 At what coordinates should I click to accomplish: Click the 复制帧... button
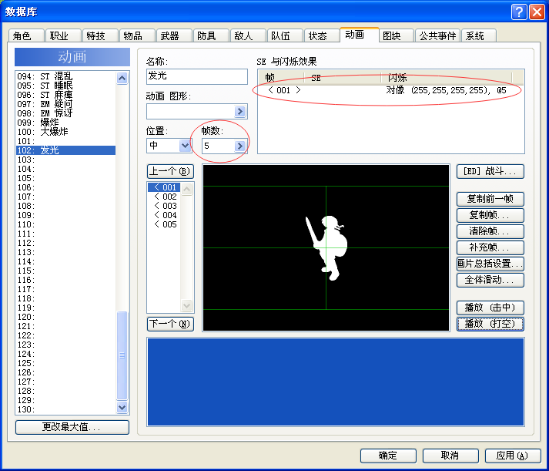490,215
